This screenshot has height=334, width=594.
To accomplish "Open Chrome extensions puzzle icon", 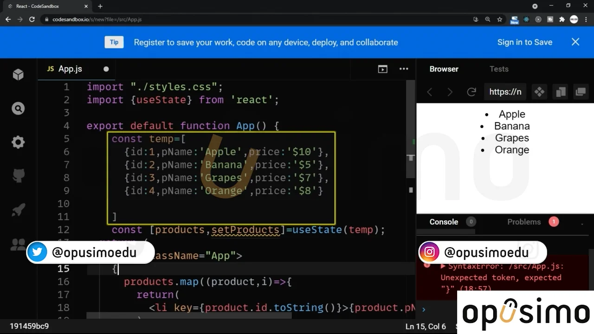I will pos(562,19).
